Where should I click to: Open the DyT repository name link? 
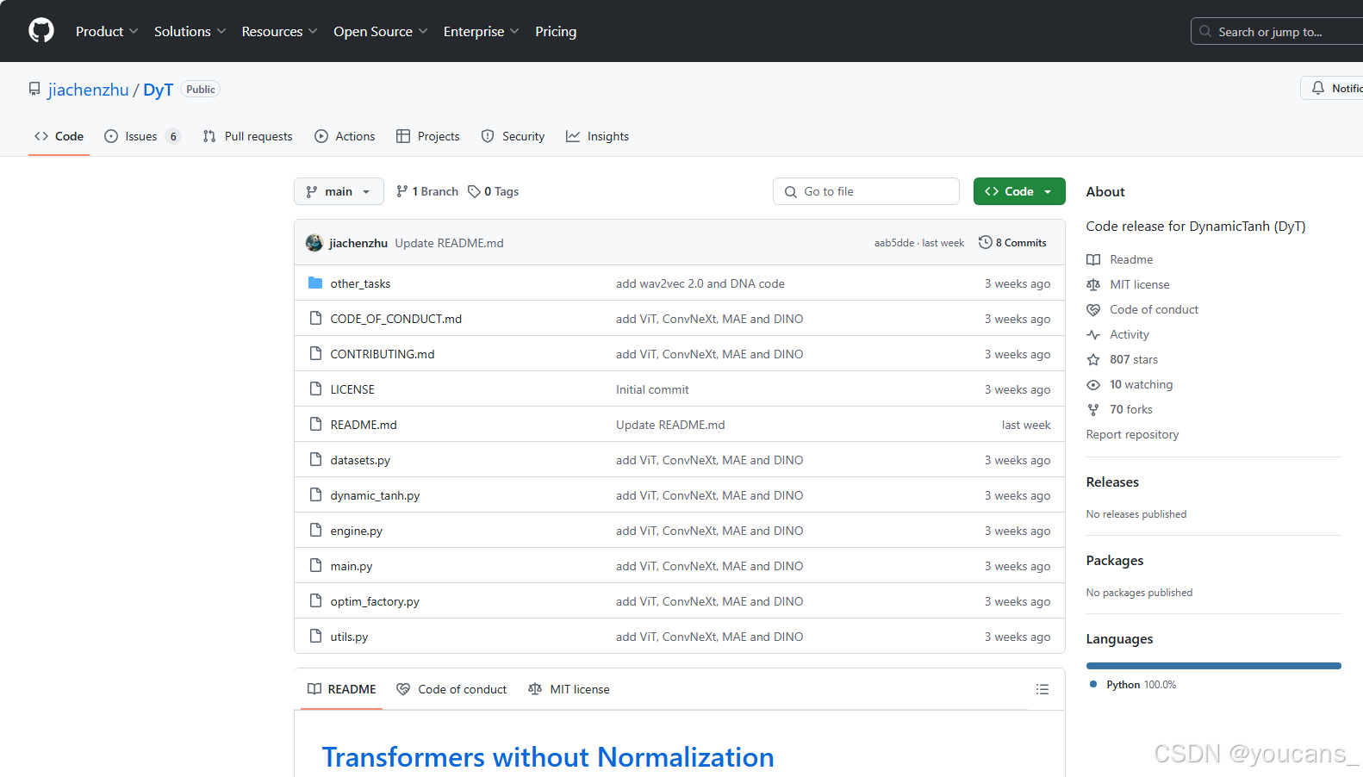(x=158, y=90)
